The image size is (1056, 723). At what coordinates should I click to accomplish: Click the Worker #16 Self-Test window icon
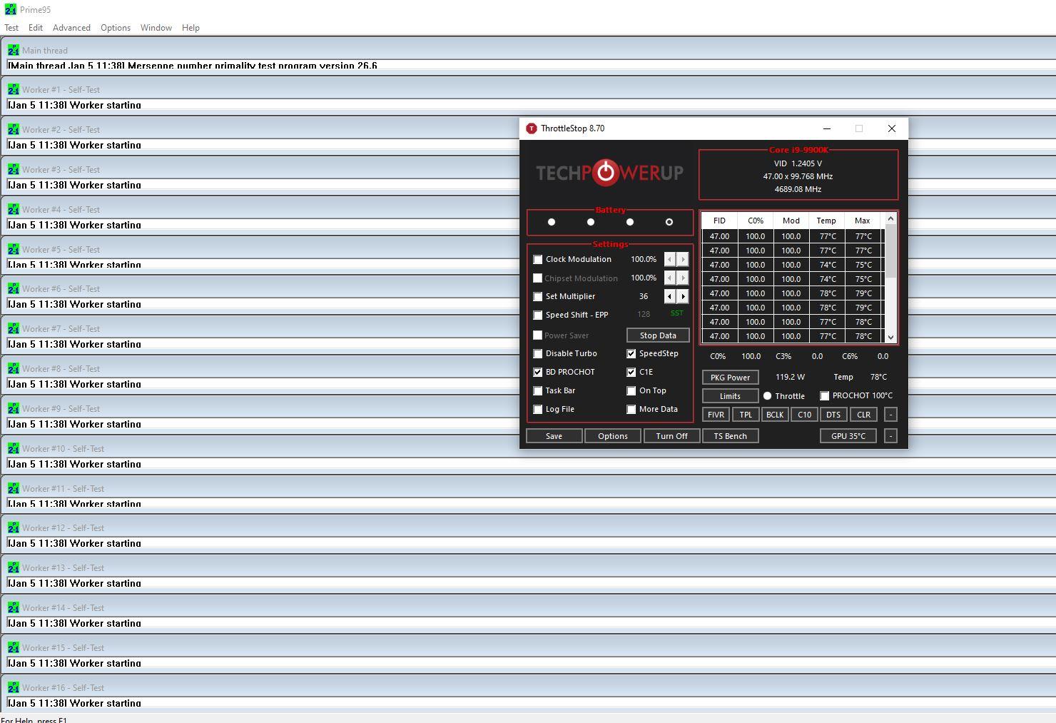tap(14, 688)
